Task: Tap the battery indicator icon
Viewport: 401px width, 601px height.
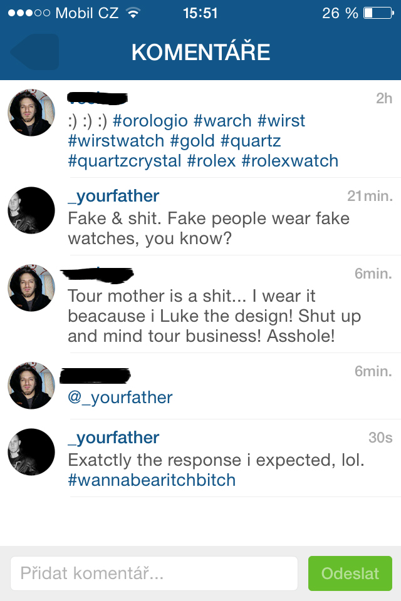Action: 377,13
